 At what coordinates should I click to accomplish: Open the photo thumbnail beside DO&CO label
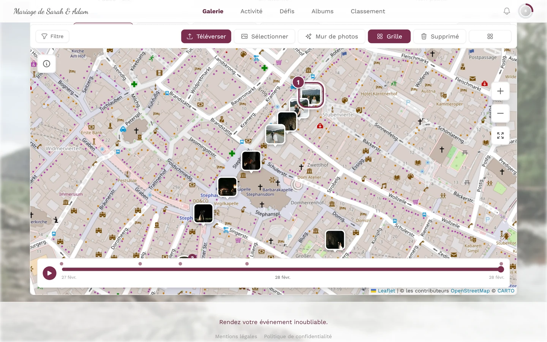(203, 213)
